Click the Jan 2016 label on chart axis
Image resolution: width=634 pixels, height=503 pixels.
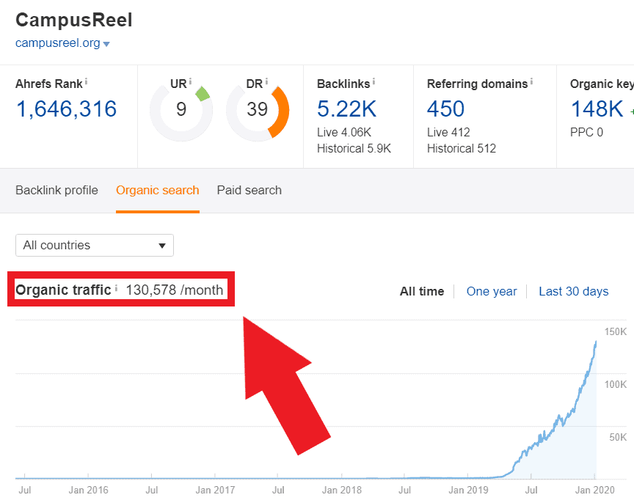(89, 490)
